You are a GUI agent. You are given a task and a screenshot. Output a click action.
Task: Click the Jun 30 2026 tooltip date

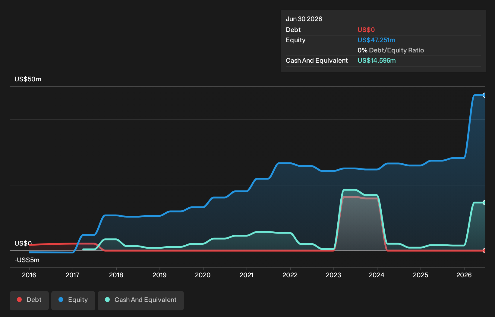(304, 19)
